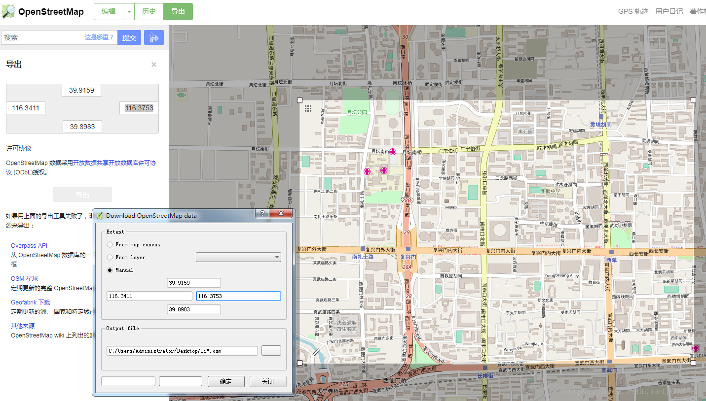This screenshot has width=706, height=401.
Task: Click dialog east field 116.3753
Action: pyautogui.click(x=238, y=296)
